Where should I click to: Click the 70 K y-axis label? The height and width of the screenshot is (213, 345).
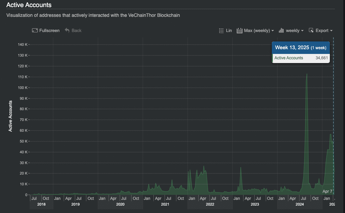(x=24, y=120)
